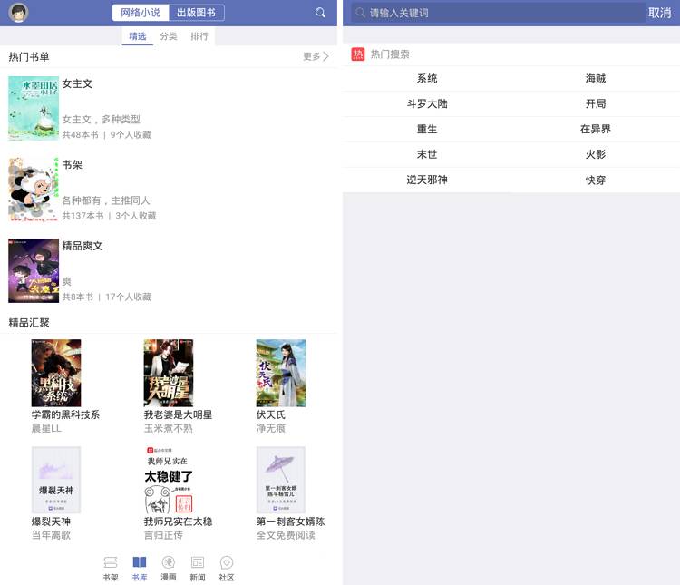Open 我老婆是大明星 book cover
This screenshot has width=680, height=585.
click(x=169, y=373)
